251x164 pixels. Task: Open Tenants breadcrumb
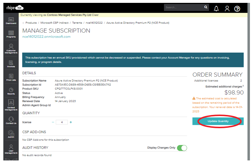tap(77, 23)
